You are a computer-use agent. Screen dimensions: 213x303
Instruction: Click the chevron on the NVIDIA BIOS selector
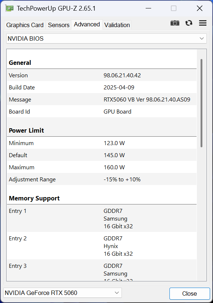202,38
